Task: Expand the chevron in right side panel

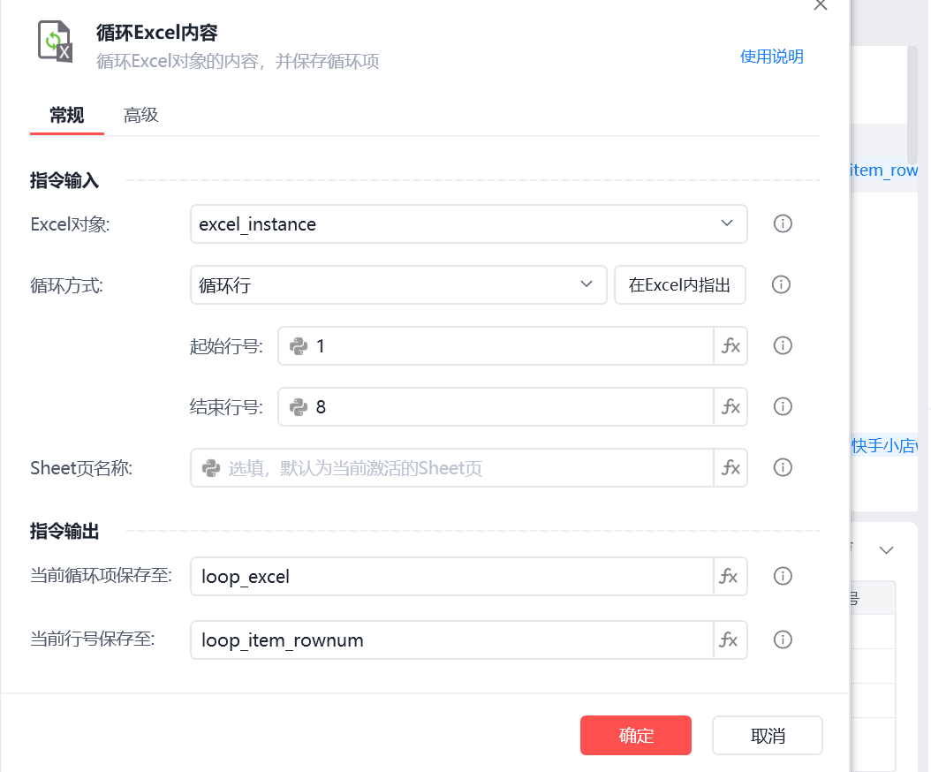Action: 886,550
